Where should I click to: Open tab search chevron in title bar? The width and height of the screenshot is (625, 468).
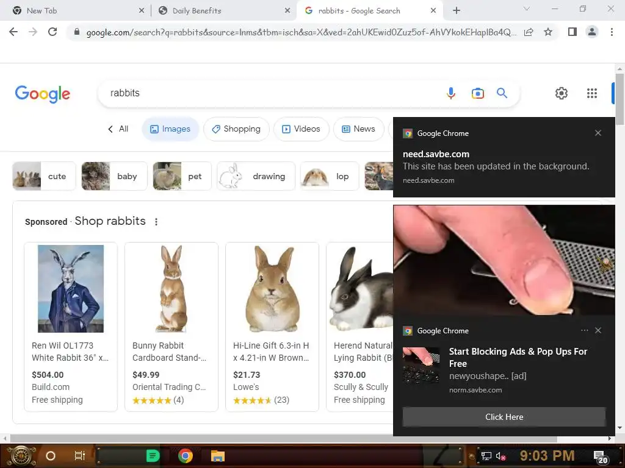tap(527, 9)
